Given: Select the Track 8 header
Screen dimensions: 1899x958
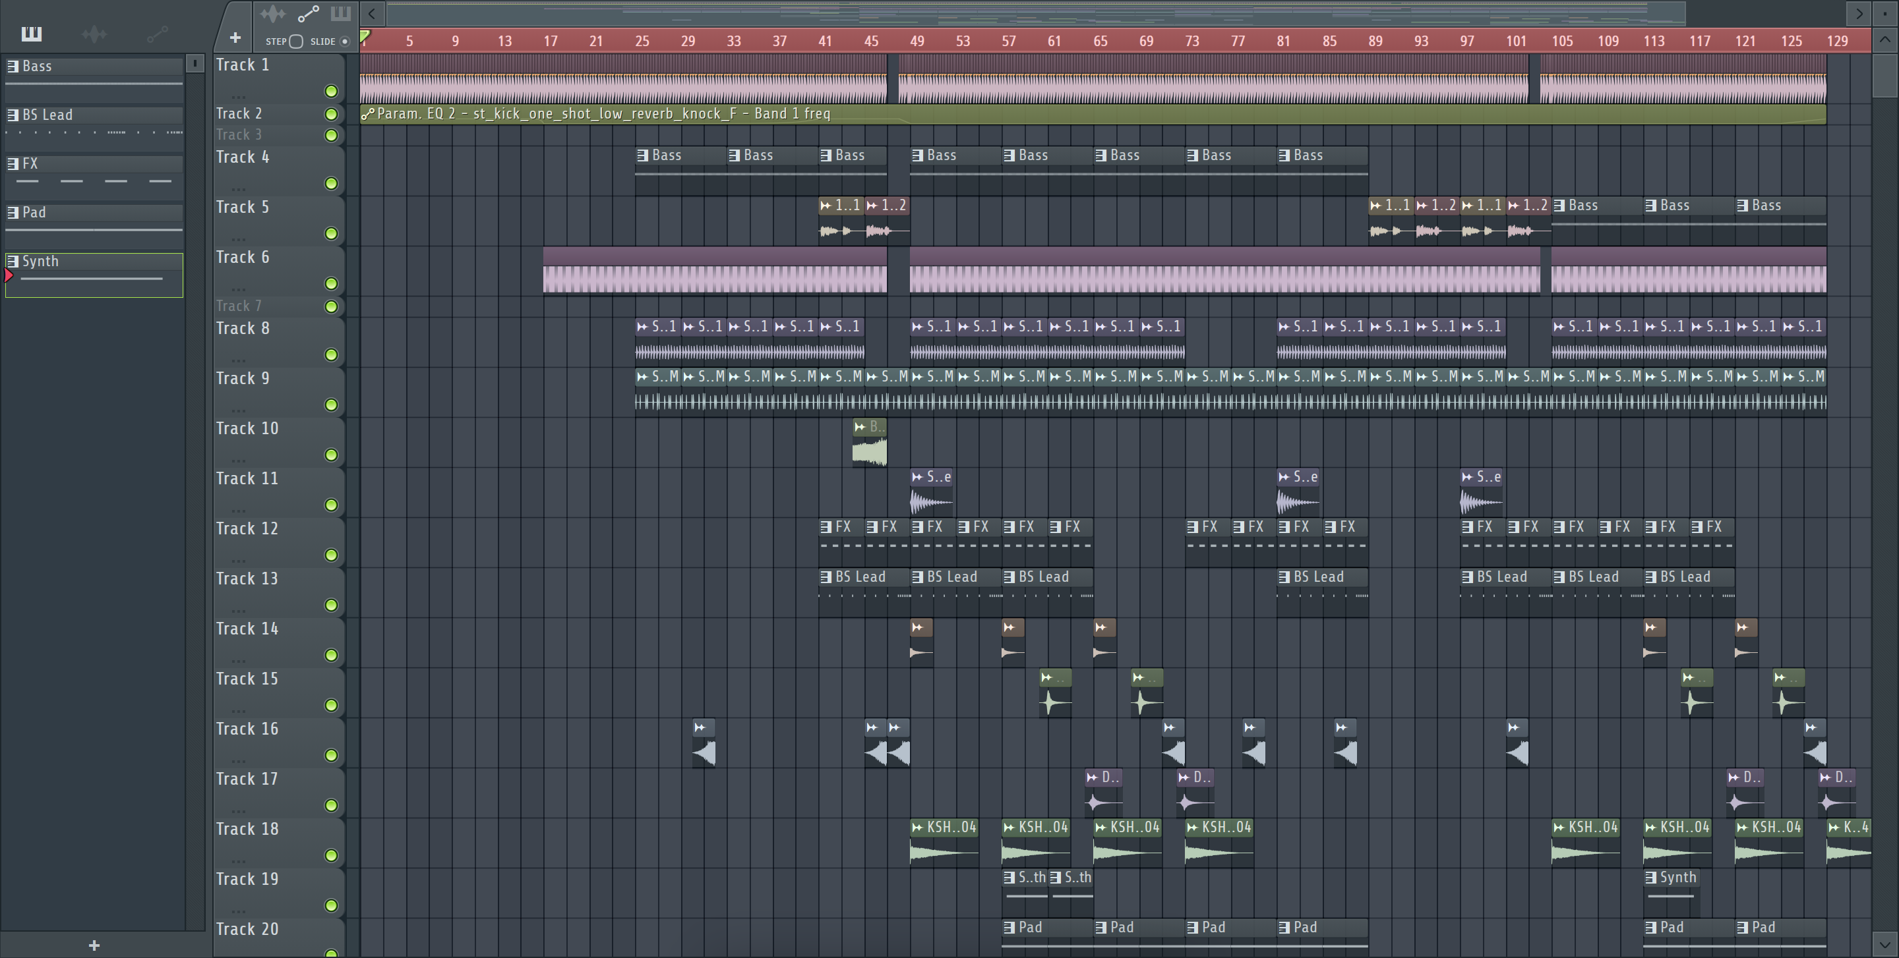Looking at the screenshot, I should (279, 343).
